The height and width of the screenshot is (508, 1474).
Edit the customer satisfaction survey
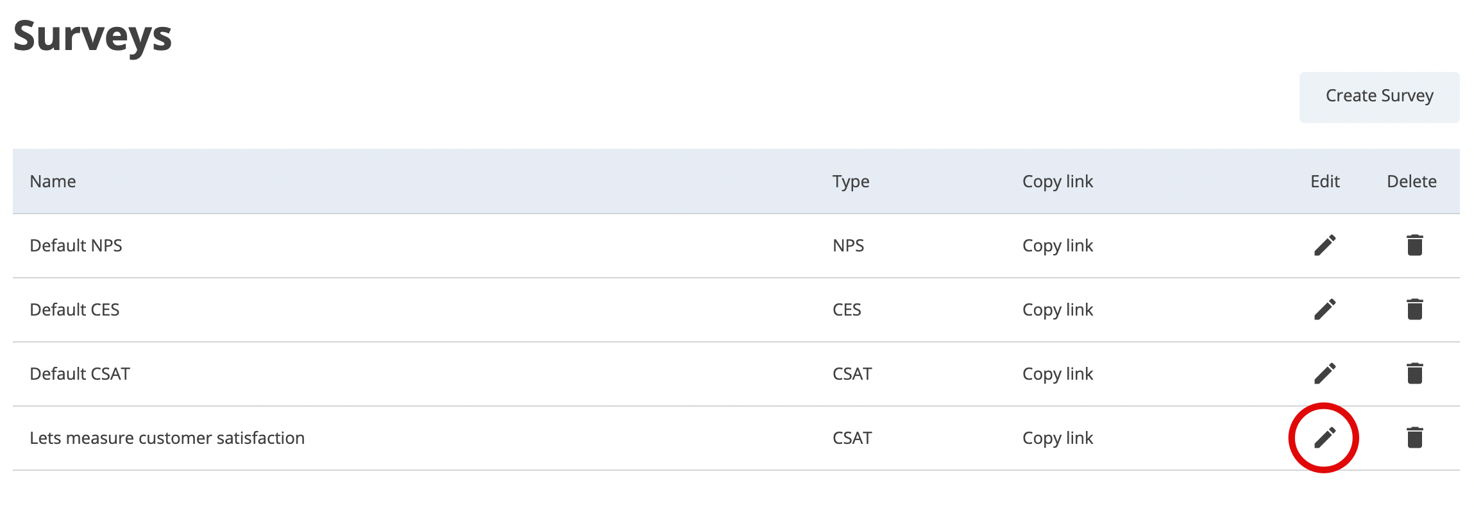(1325, 437)
